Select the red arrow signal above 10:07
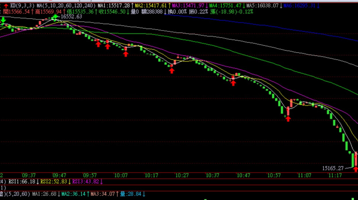Screen dimensions: 358x200 click(x=126, y=54)
